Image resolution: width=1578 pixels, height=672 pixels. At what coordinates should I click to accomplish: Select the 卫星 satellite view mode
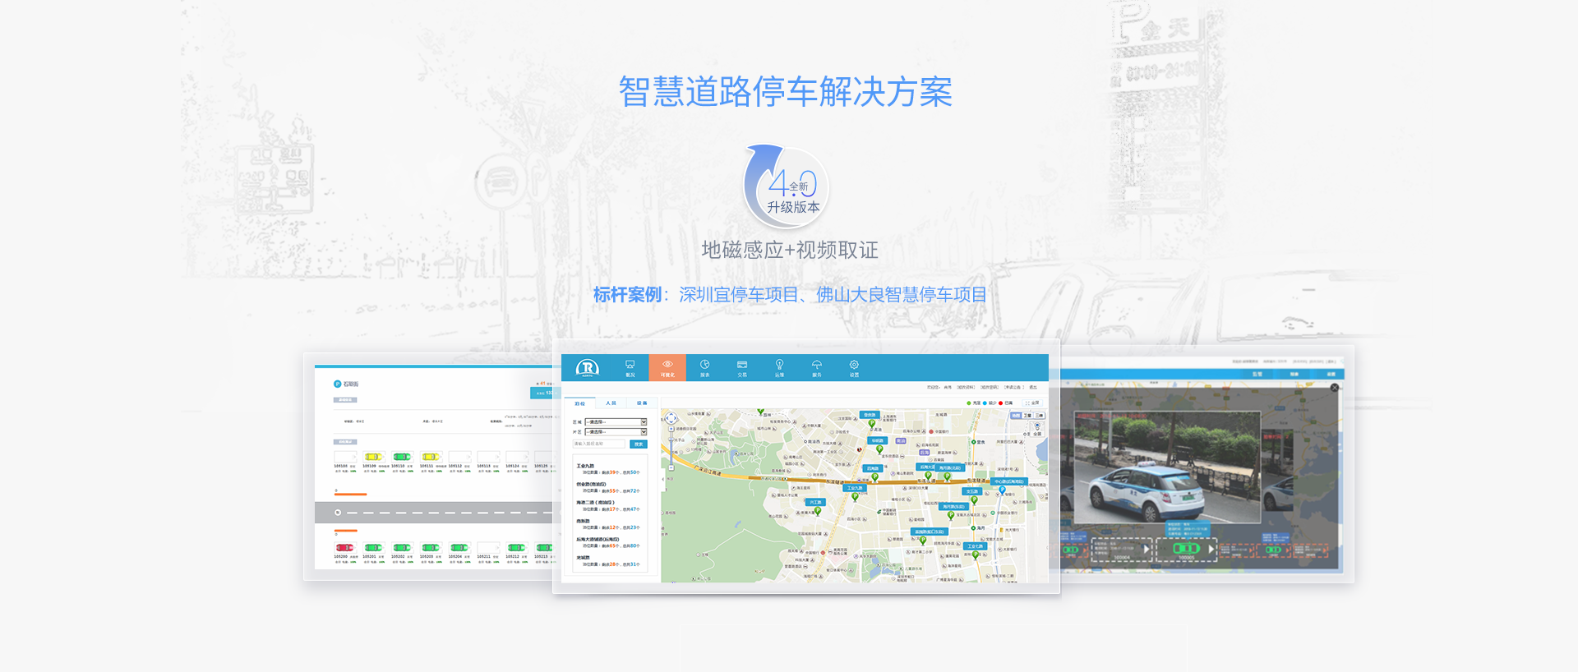[x=1027, y=416]
